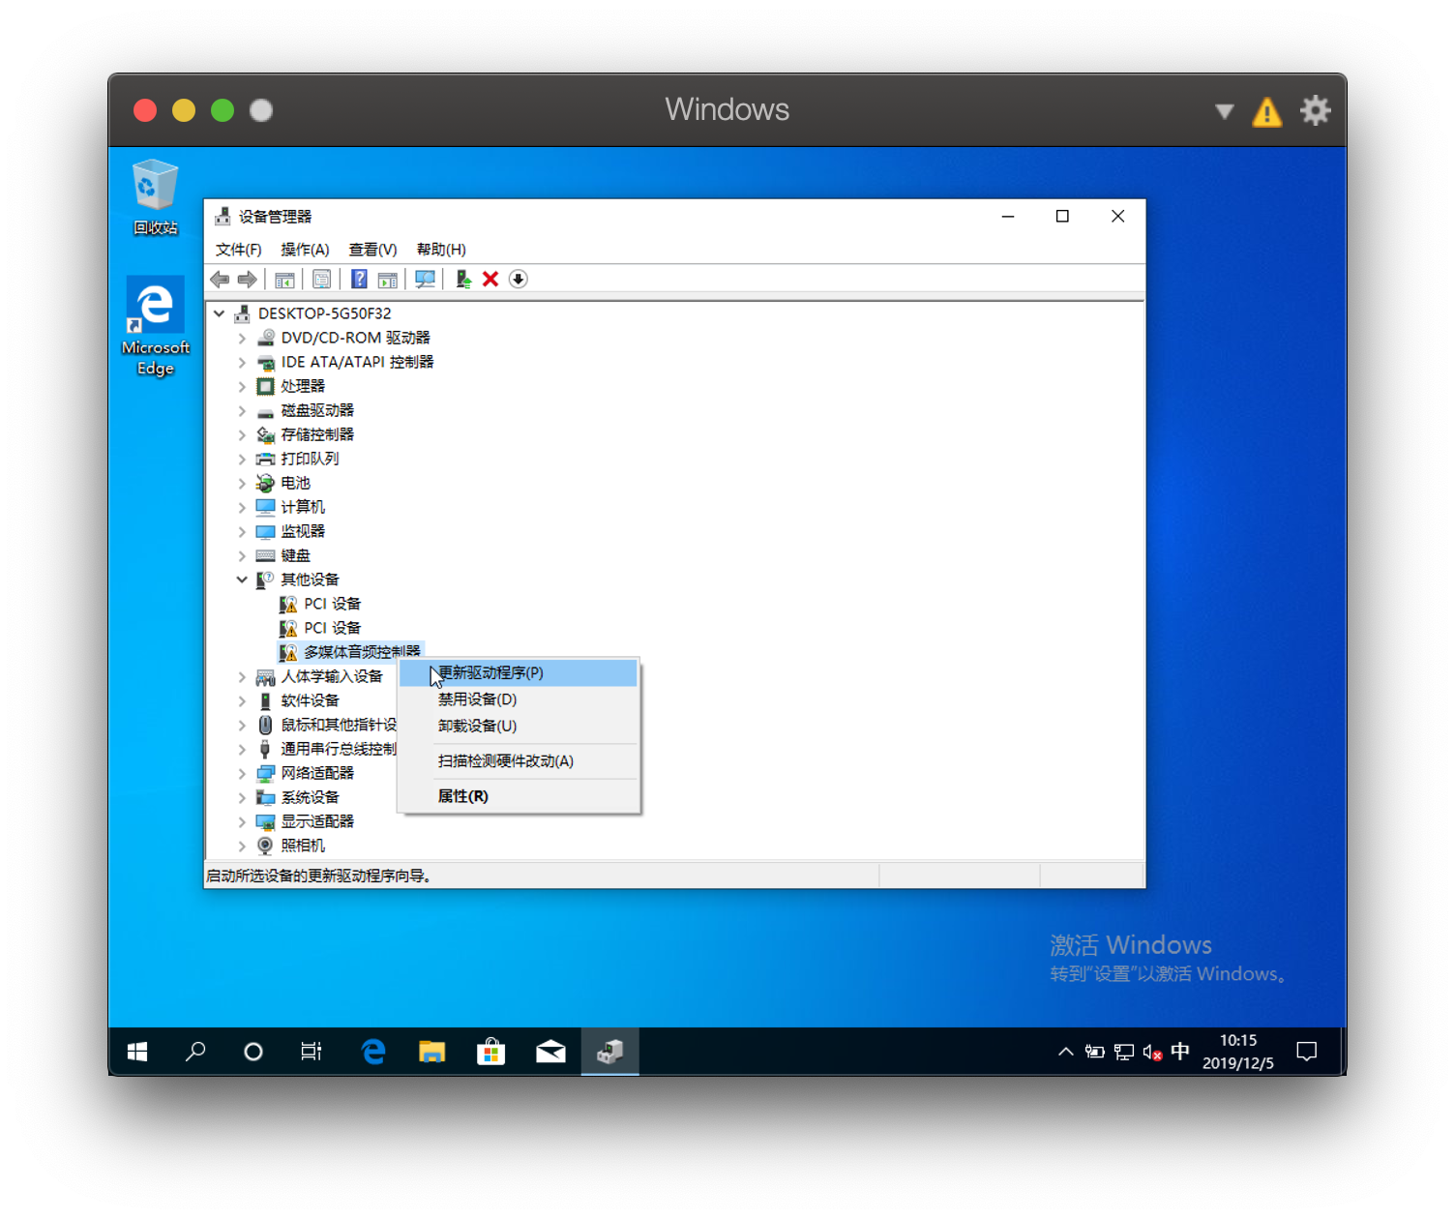Screen dimensions: 1455x1219
Task: Click the Windows Start button
Action: [x=137, y=1052]
